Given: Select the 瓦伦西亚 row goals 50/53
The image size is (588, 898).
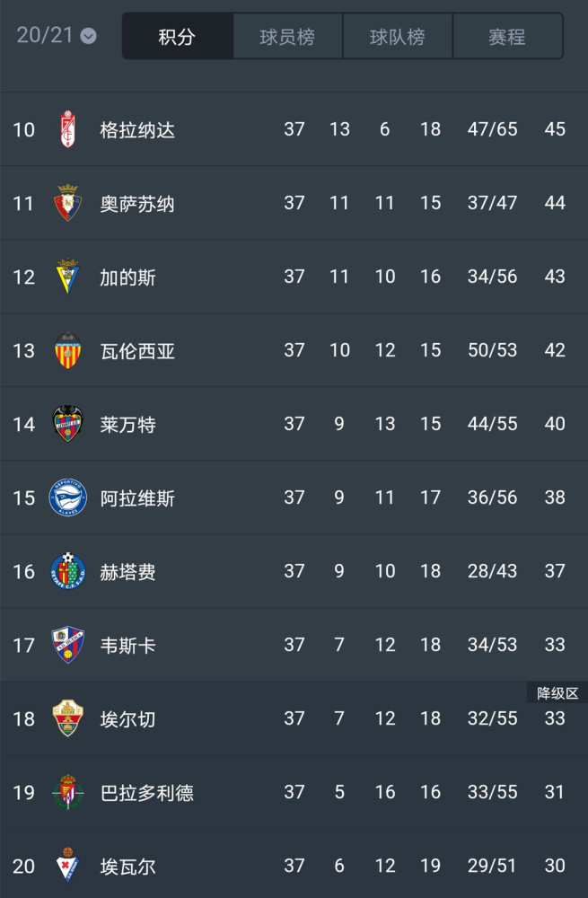Looking at the screenshot, I should pyautogui.click(x=492, y=350).
